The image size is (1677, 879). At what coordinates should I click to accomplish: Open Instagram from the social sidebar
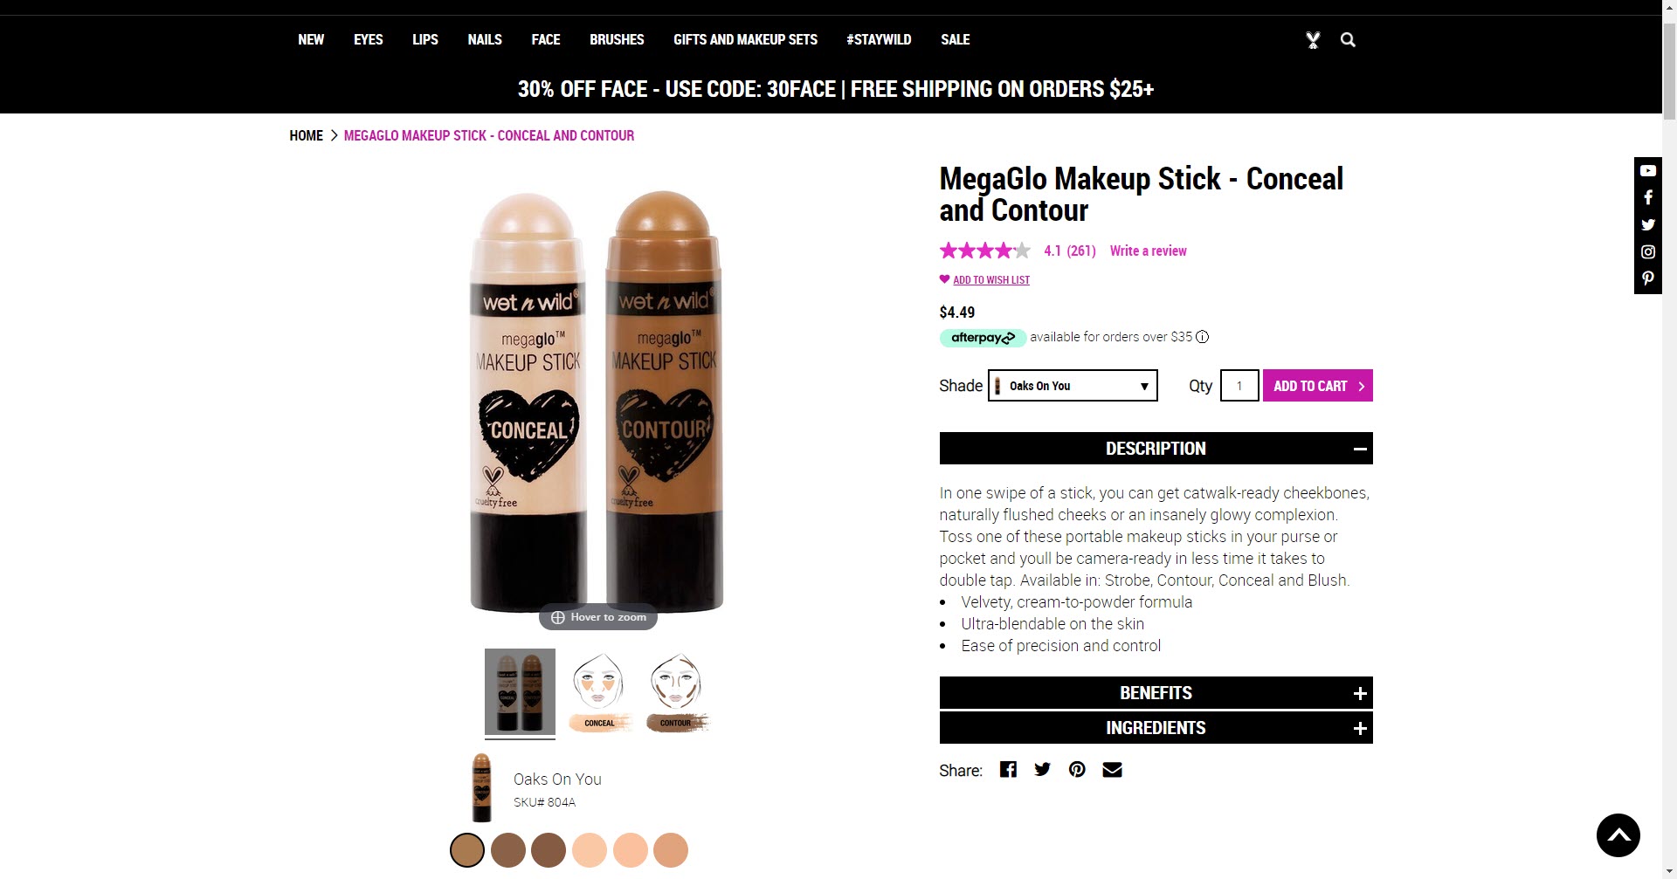pos(1648,251)
